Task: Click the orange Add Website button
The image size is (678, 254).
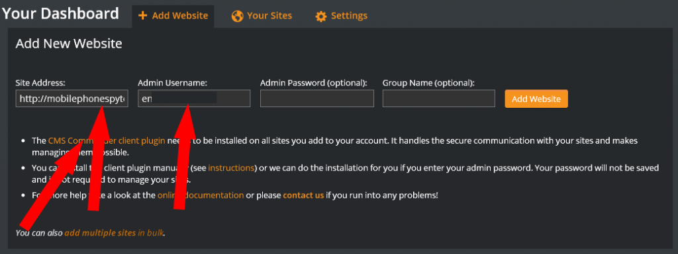Action: [x=536, y=99]
